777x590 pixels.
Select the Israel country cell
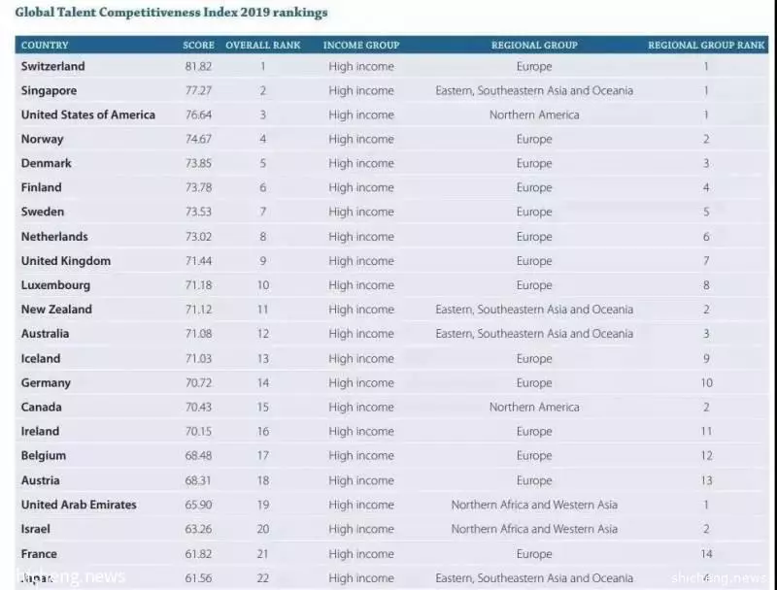(x=35, y=529)
